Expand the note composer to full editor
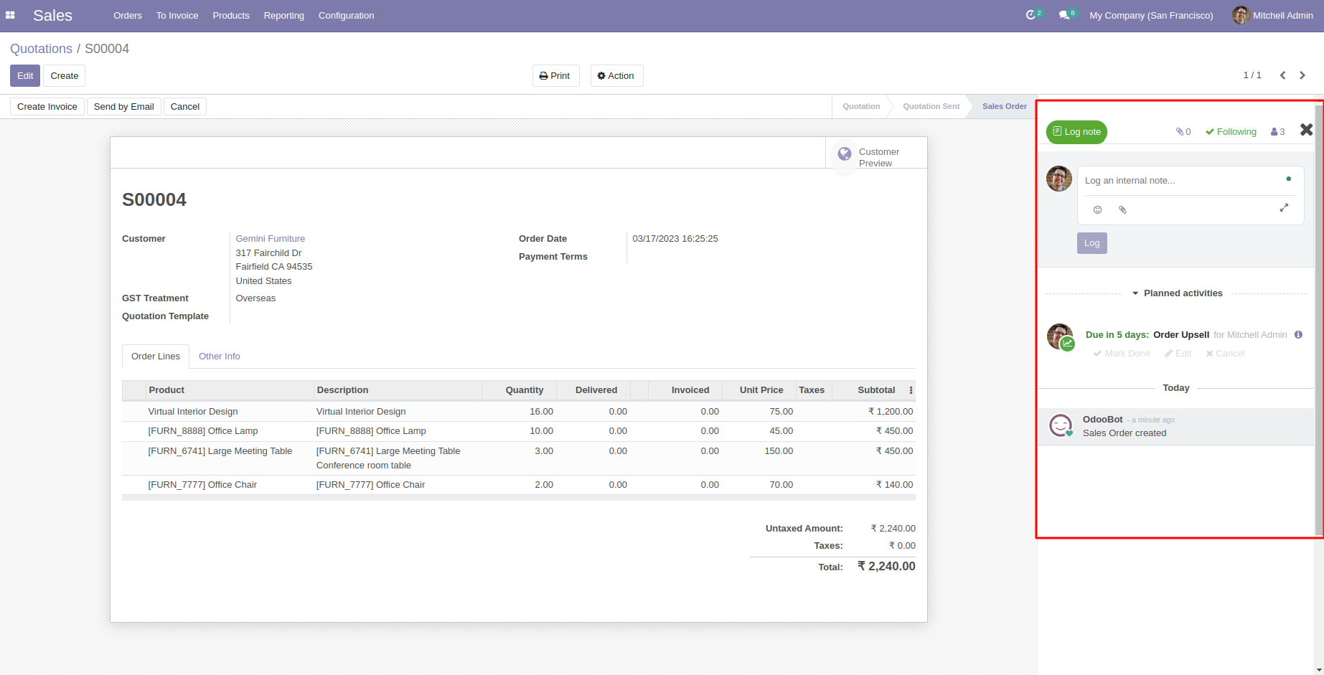Screen dimensions: 1324x675 pyautogui.click(x=1284, y=208)
